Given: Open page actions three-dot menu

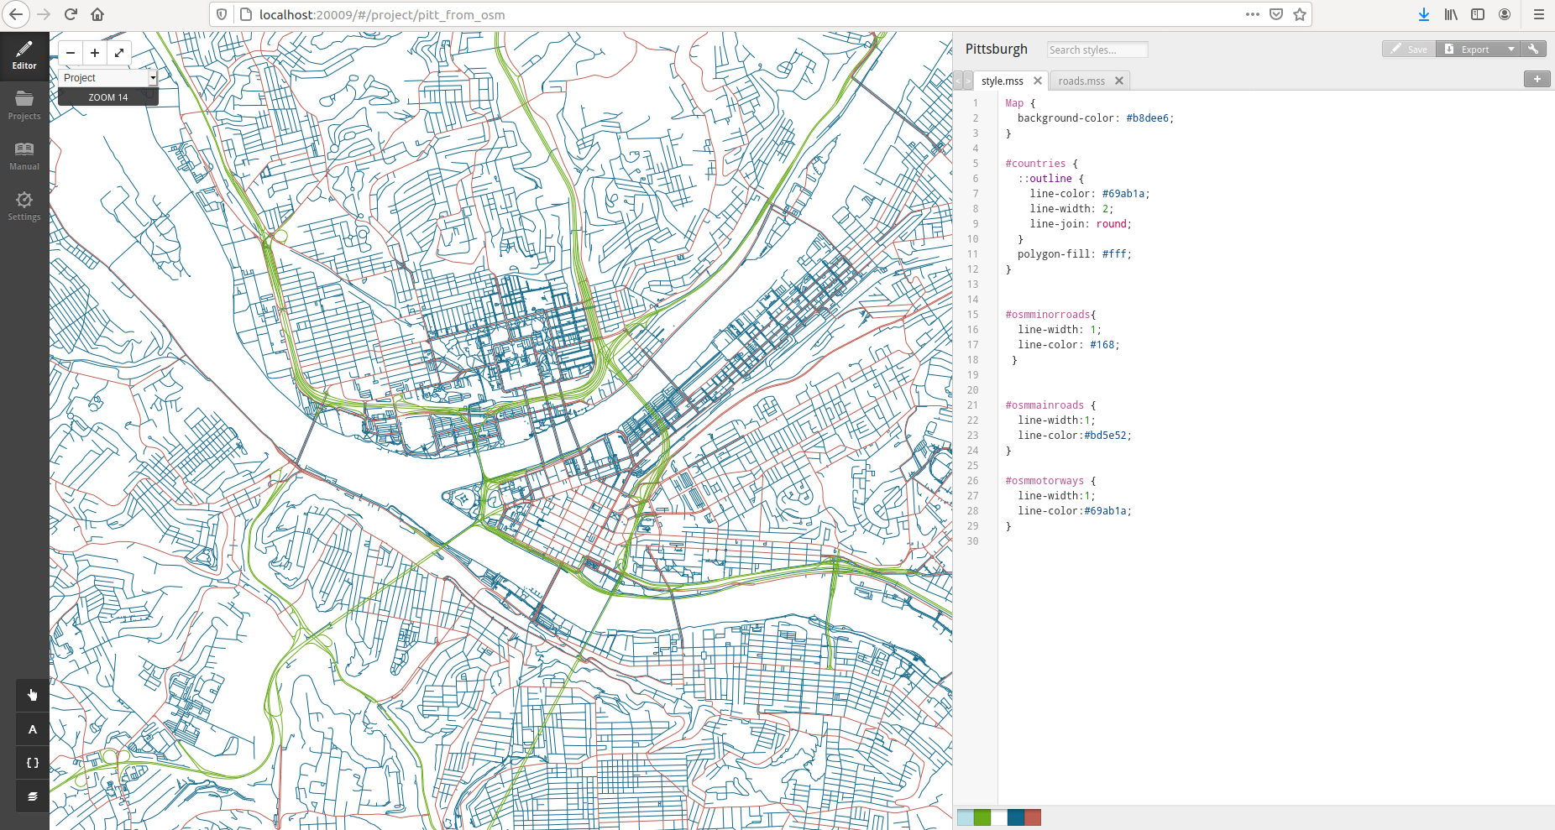Looking at the screenshot, I should (1253, 14).
